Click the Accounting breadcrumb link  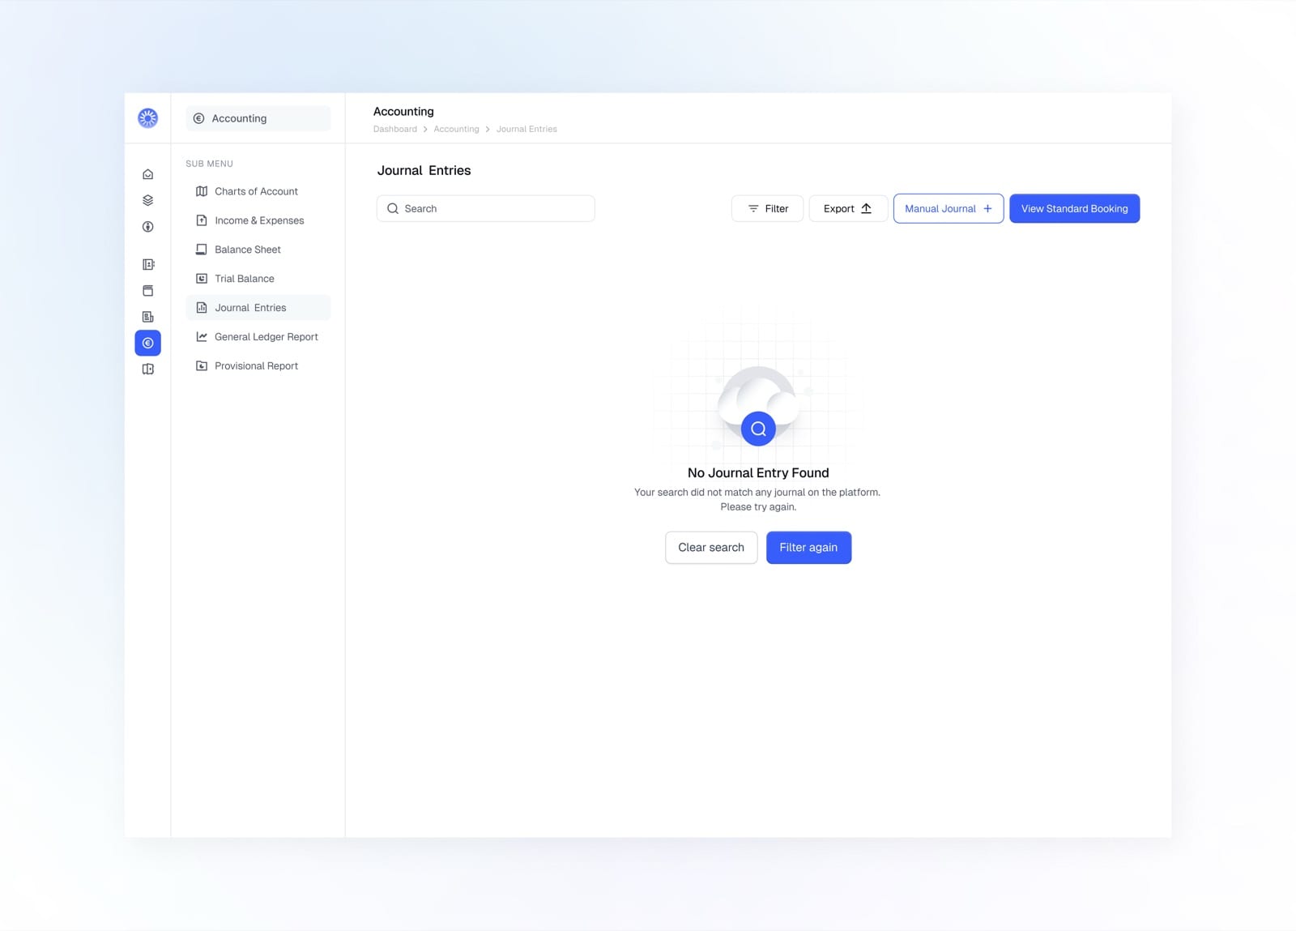tap(456, 129)
